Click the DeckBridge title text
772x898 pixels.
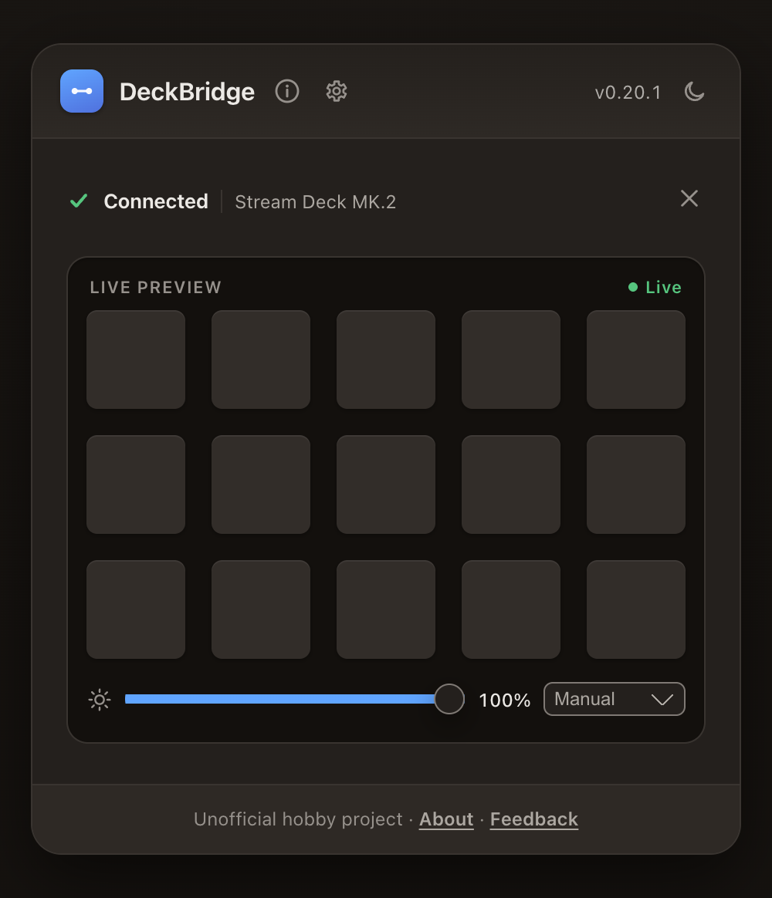187,93
